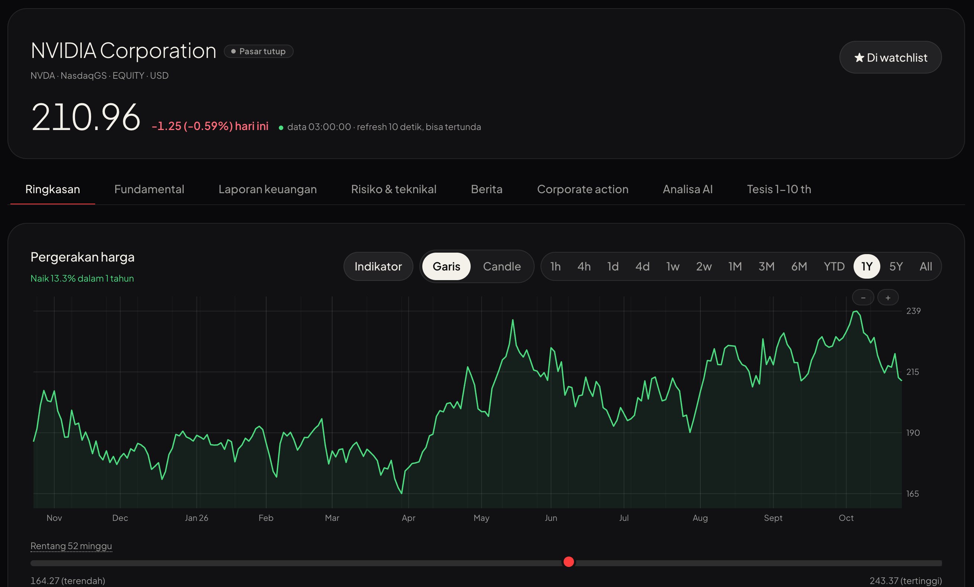Viewport: 974px width, 587px height.
Task: Select the 1Y timeframe
Action: pyautogui.click(x=867, y=266)
